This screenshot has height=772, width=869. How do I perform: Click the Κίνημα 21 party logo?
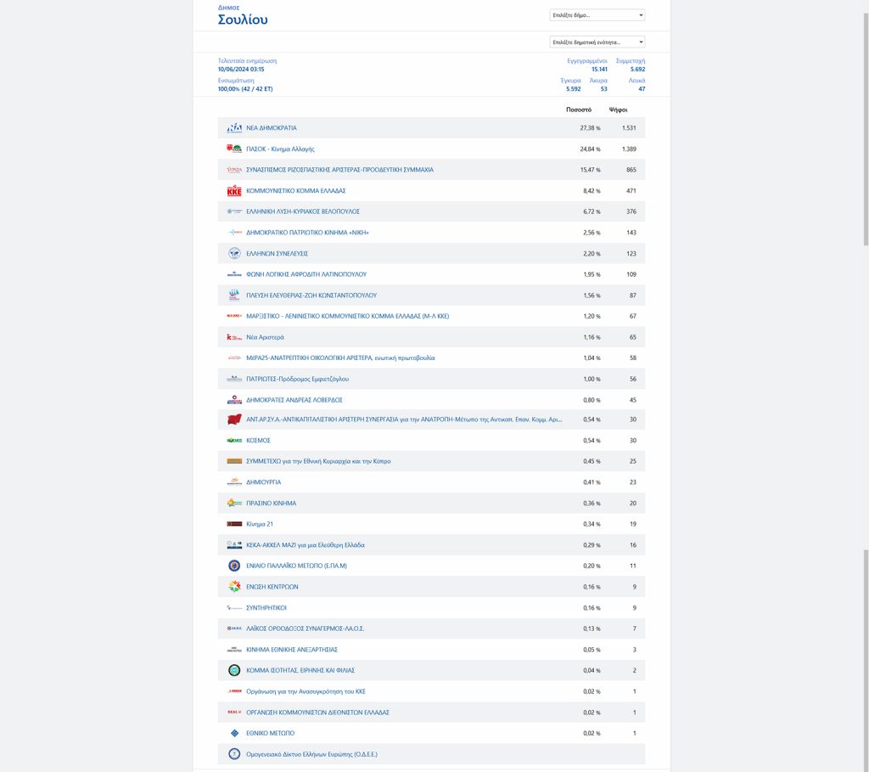234,524
